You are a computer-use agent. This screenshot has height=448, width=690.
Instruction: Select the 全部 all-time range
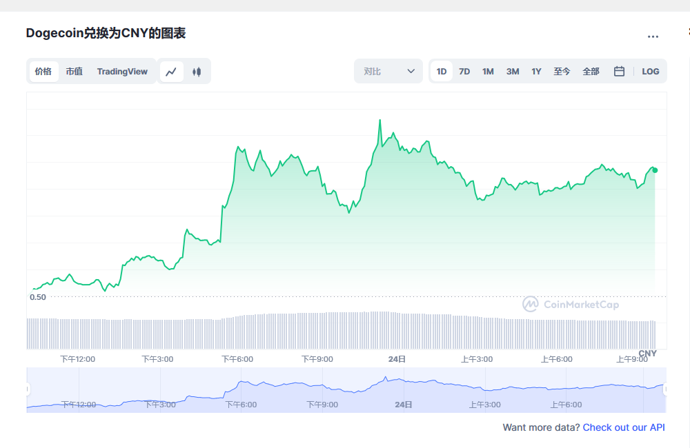pyautogui.click(x=591, y=71)
